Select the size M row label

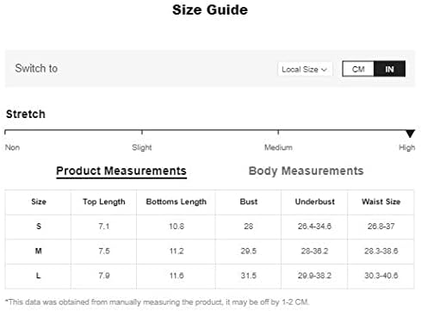(39, 251)
